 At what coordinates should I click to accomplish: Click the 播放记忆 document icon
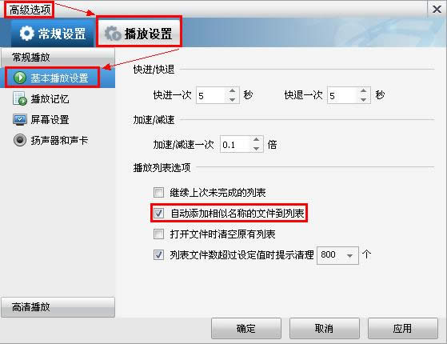pyautogui.click(x=20, y=98)
